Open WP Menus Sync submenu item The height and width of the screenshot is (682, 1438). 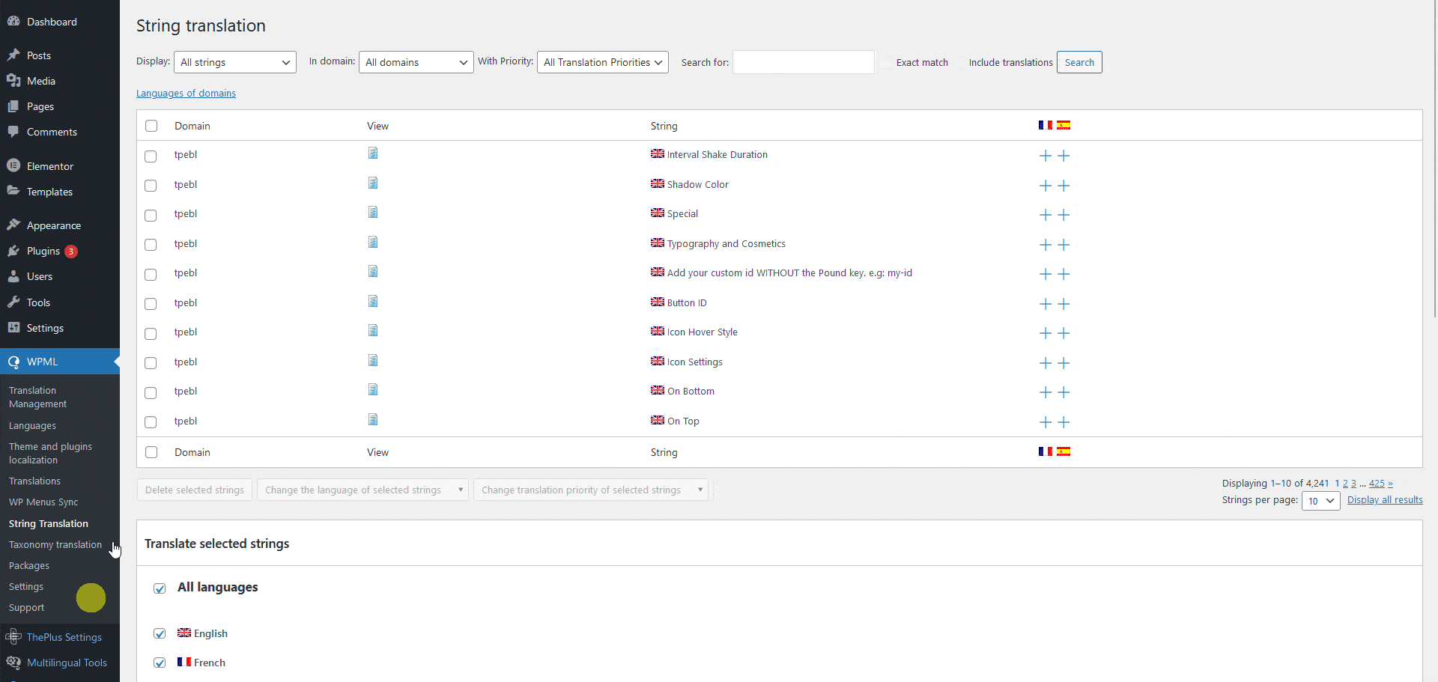[x=43, y=502]
